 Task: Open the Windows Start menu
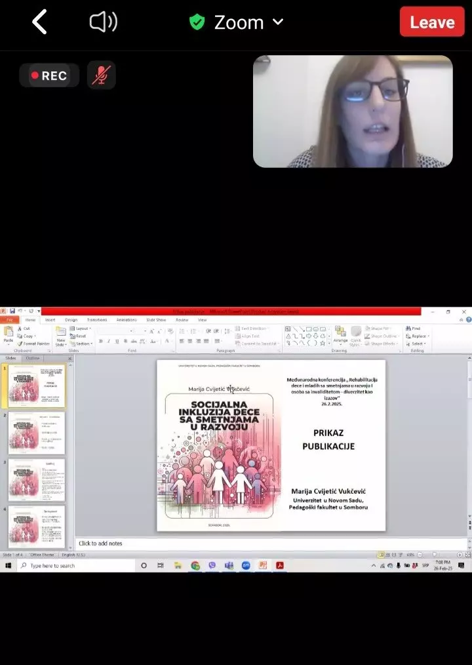point(8,565)
